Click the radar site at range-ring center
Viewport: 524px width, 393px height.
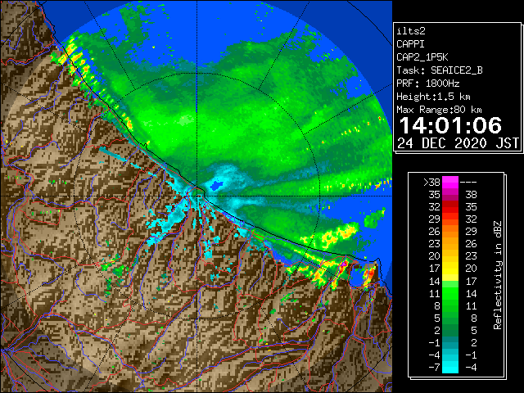[x=197, y=196]
